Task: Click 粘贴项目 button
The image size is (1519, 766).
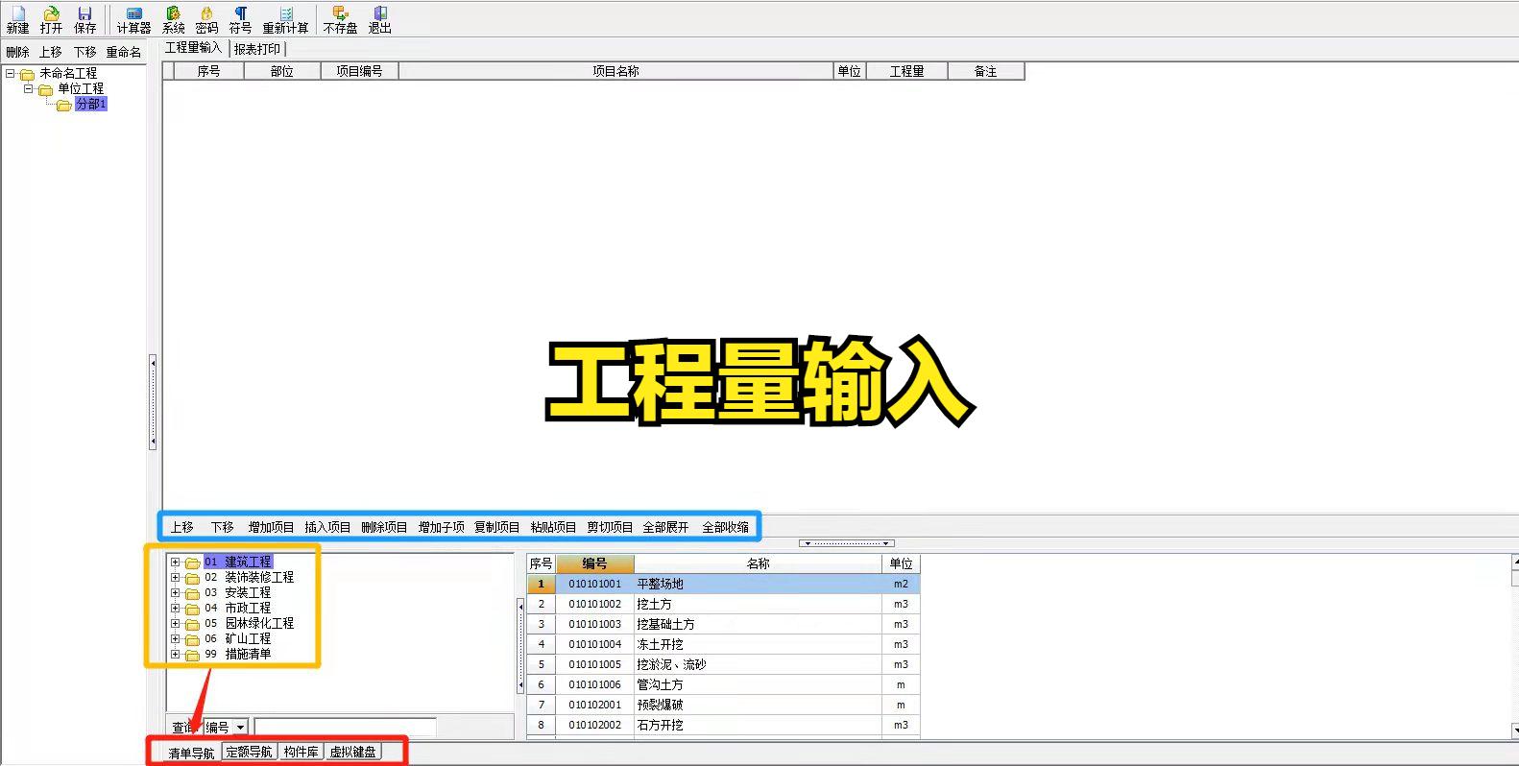Action: click(553, 527)
